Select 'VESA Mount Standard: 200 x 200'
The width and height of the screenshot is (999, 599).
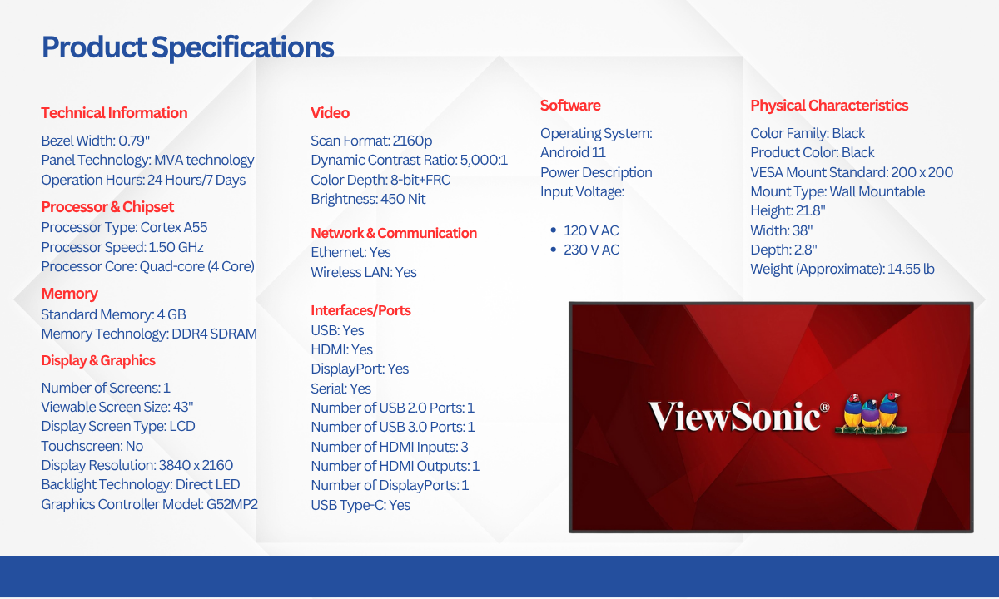pos(852,172)
